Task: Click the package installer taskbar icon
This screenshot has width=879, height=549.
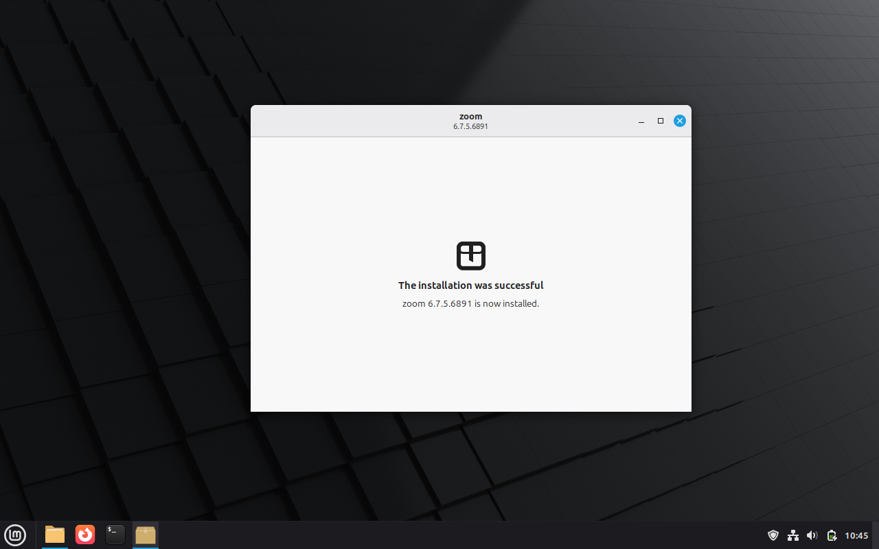Action: [146, 535]
